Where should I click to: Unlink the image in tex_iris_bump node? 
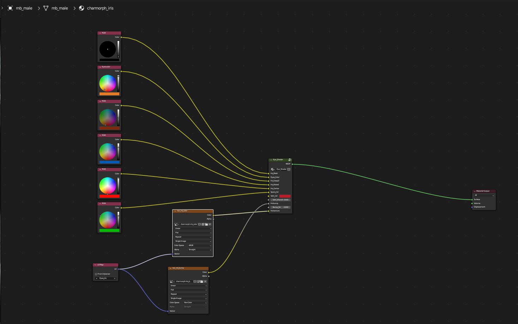tap(205, 282)
